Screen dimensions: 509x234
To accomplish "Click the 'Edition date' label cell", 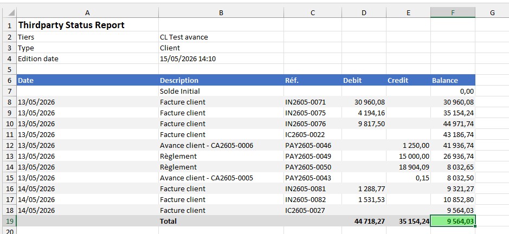I will point(87,58).
